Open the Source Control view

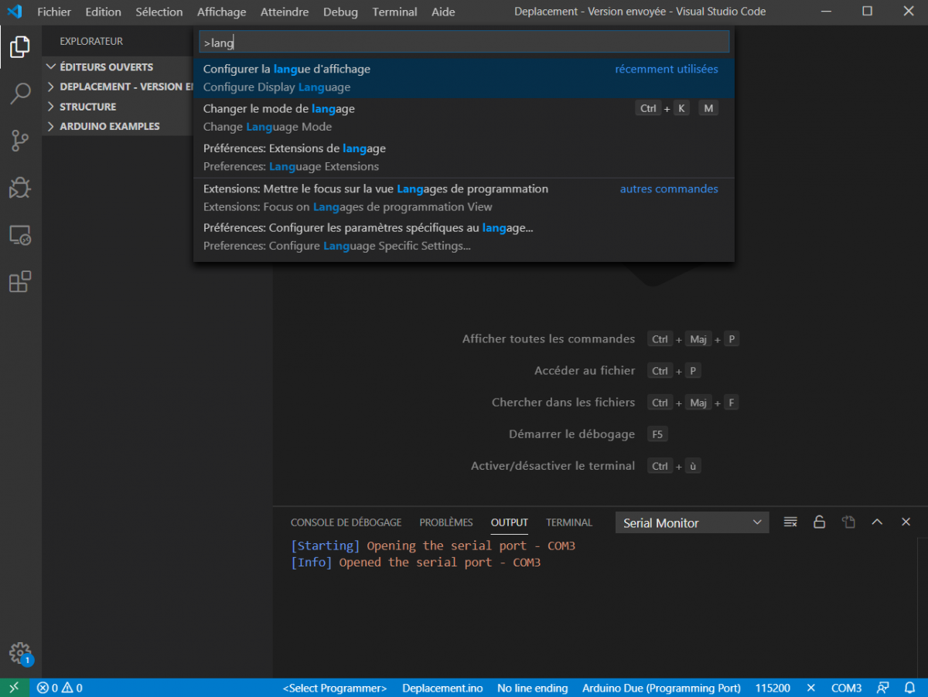[x=20, y=141]
